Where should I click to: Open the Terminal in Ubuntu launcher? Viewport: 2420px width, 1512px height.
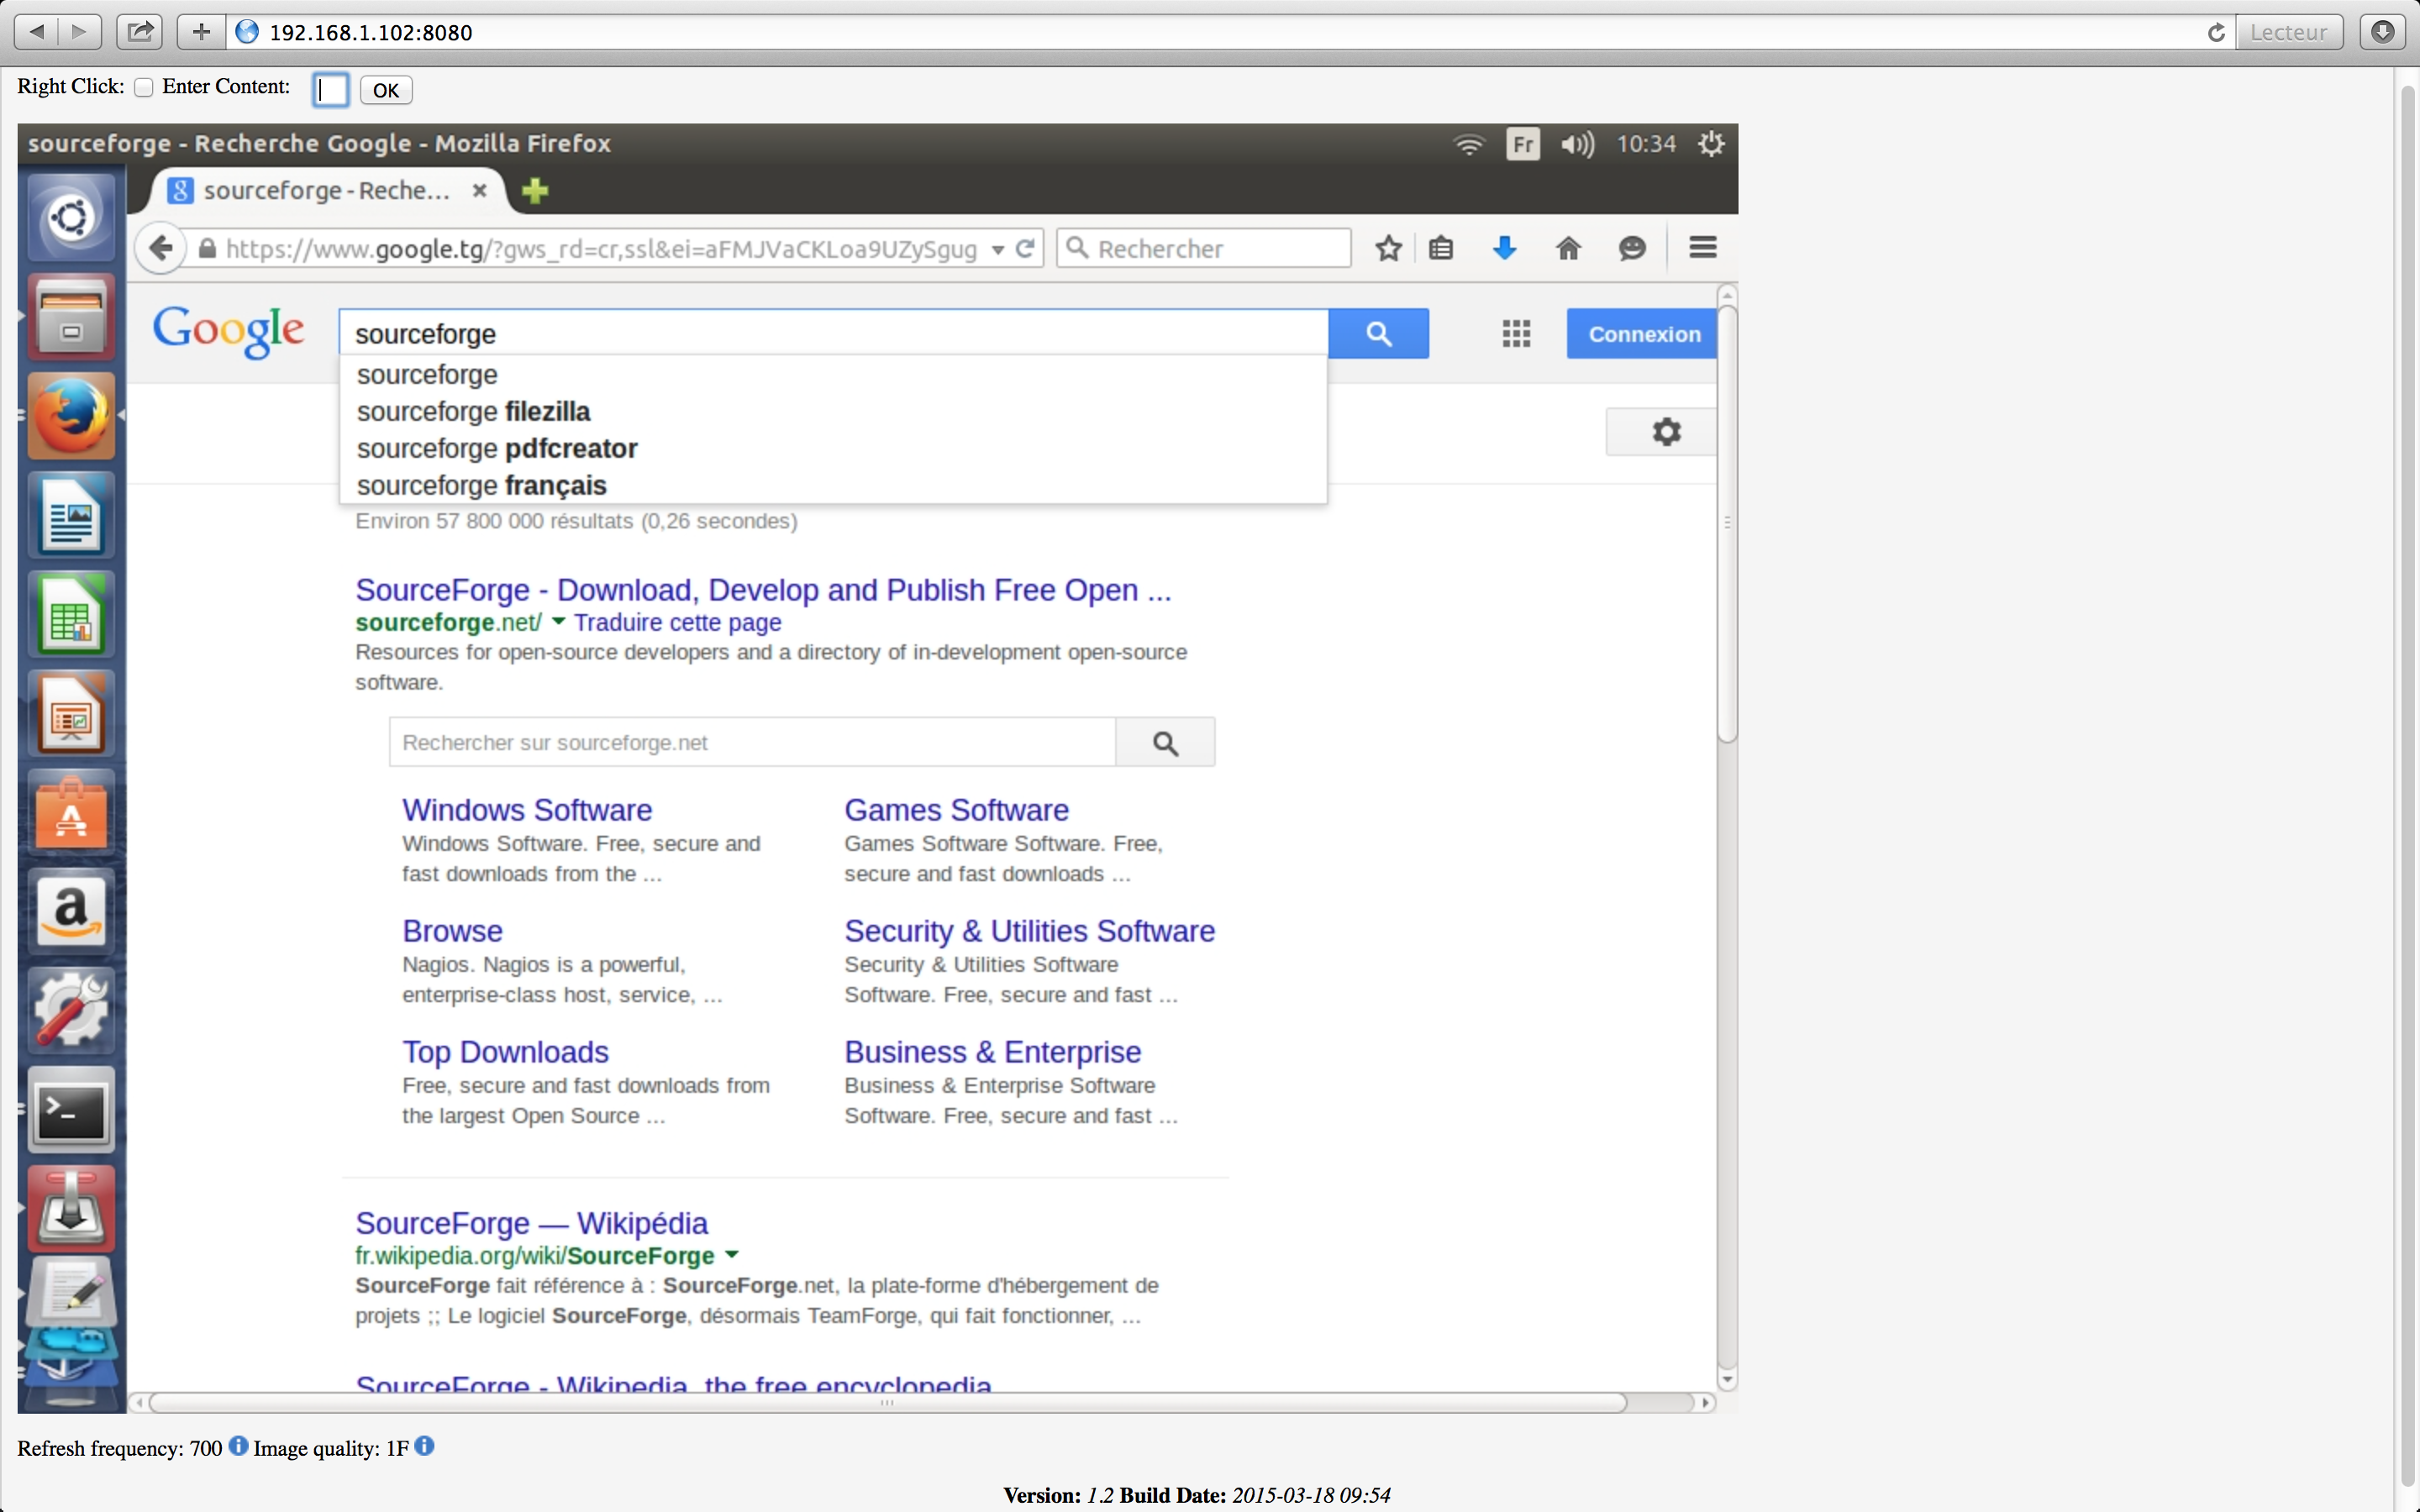pos(71,1111)
